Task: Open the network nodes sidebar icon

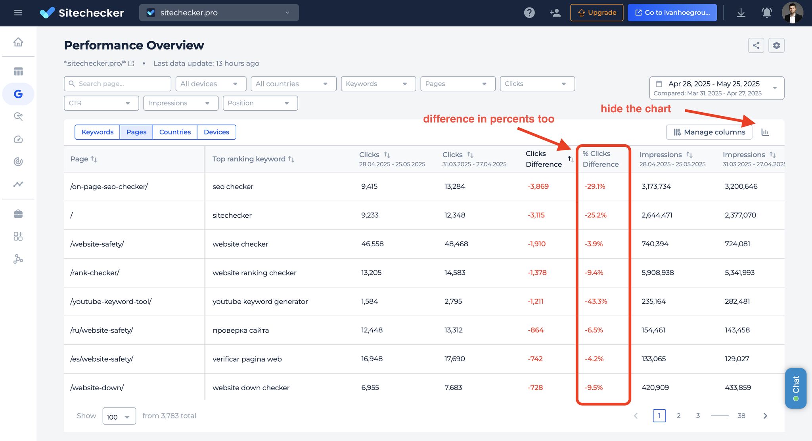Action: pos(18,259)
